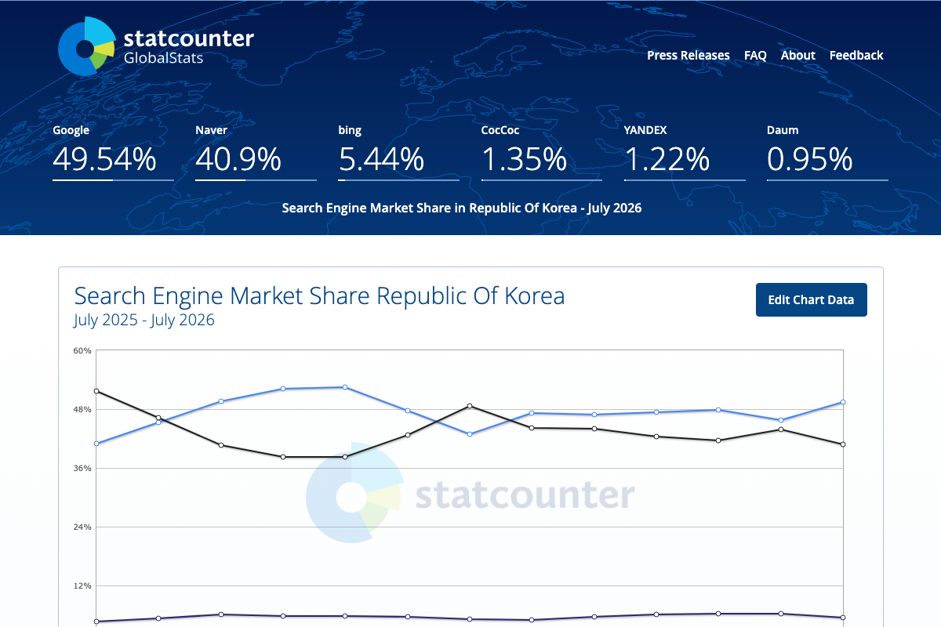941x627 pixels.
Task: Select the CocCoc 1.35% stat
Action: point(542,152)
